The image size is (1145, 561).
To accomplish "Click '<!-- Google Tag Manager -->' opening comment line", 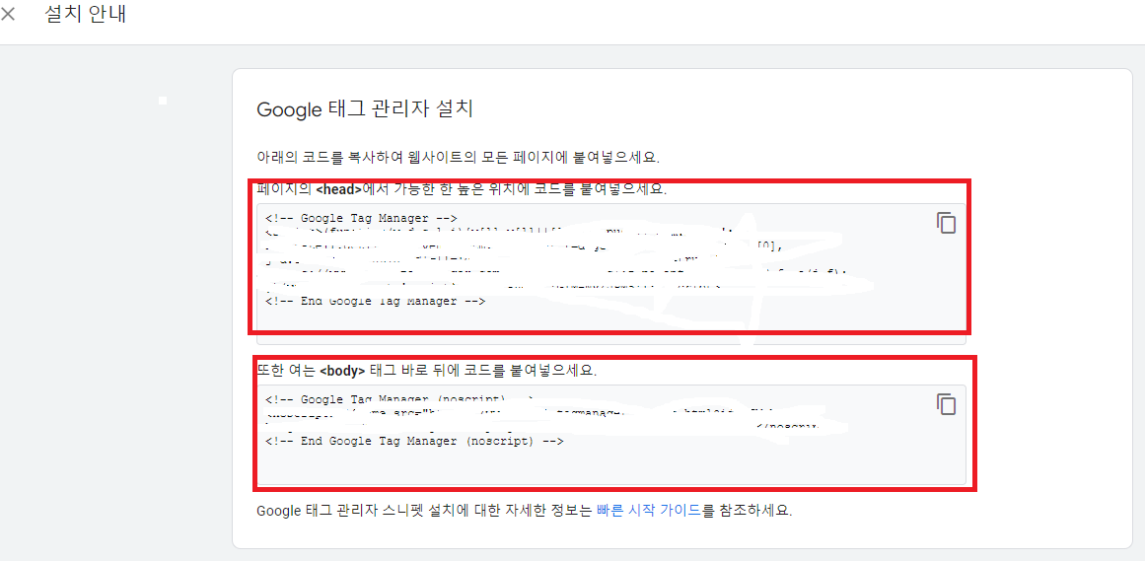I will pos(362,218).
